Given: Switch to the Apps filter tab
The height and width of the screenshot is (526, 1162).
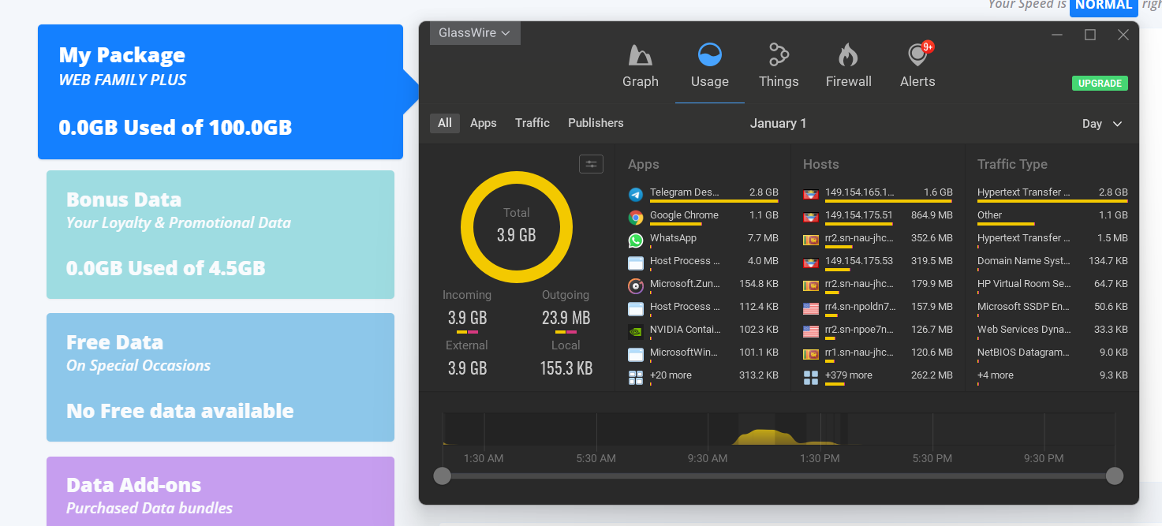Looking at the screenshot, I should pyautogui.click(x=484, y=123).
